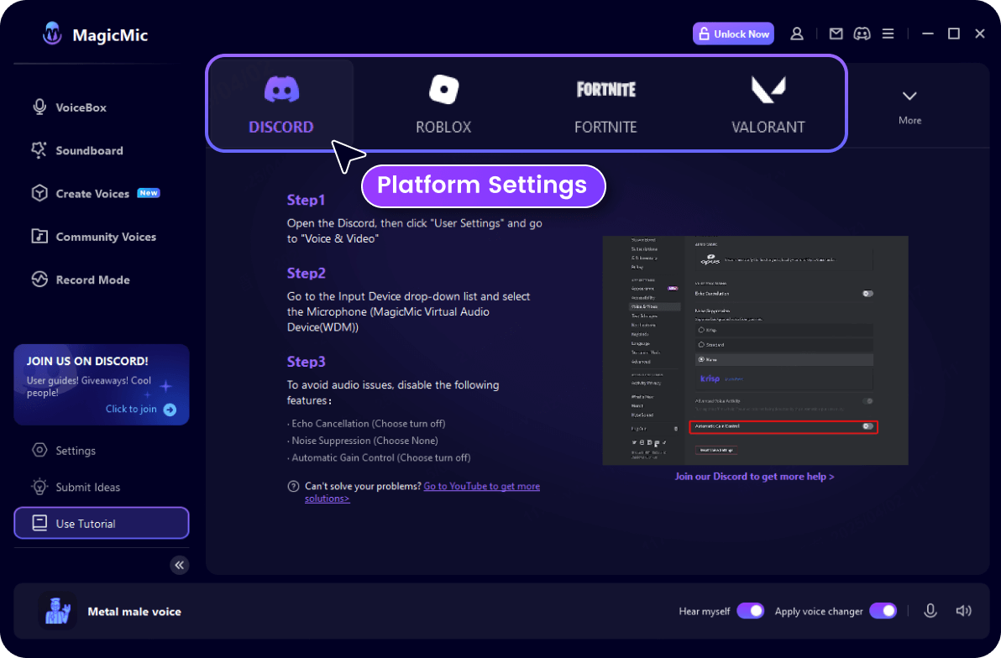Collapse the sidebar with double-chevron button
Viewport: 1001px width, 658px height.
point(180,565)
